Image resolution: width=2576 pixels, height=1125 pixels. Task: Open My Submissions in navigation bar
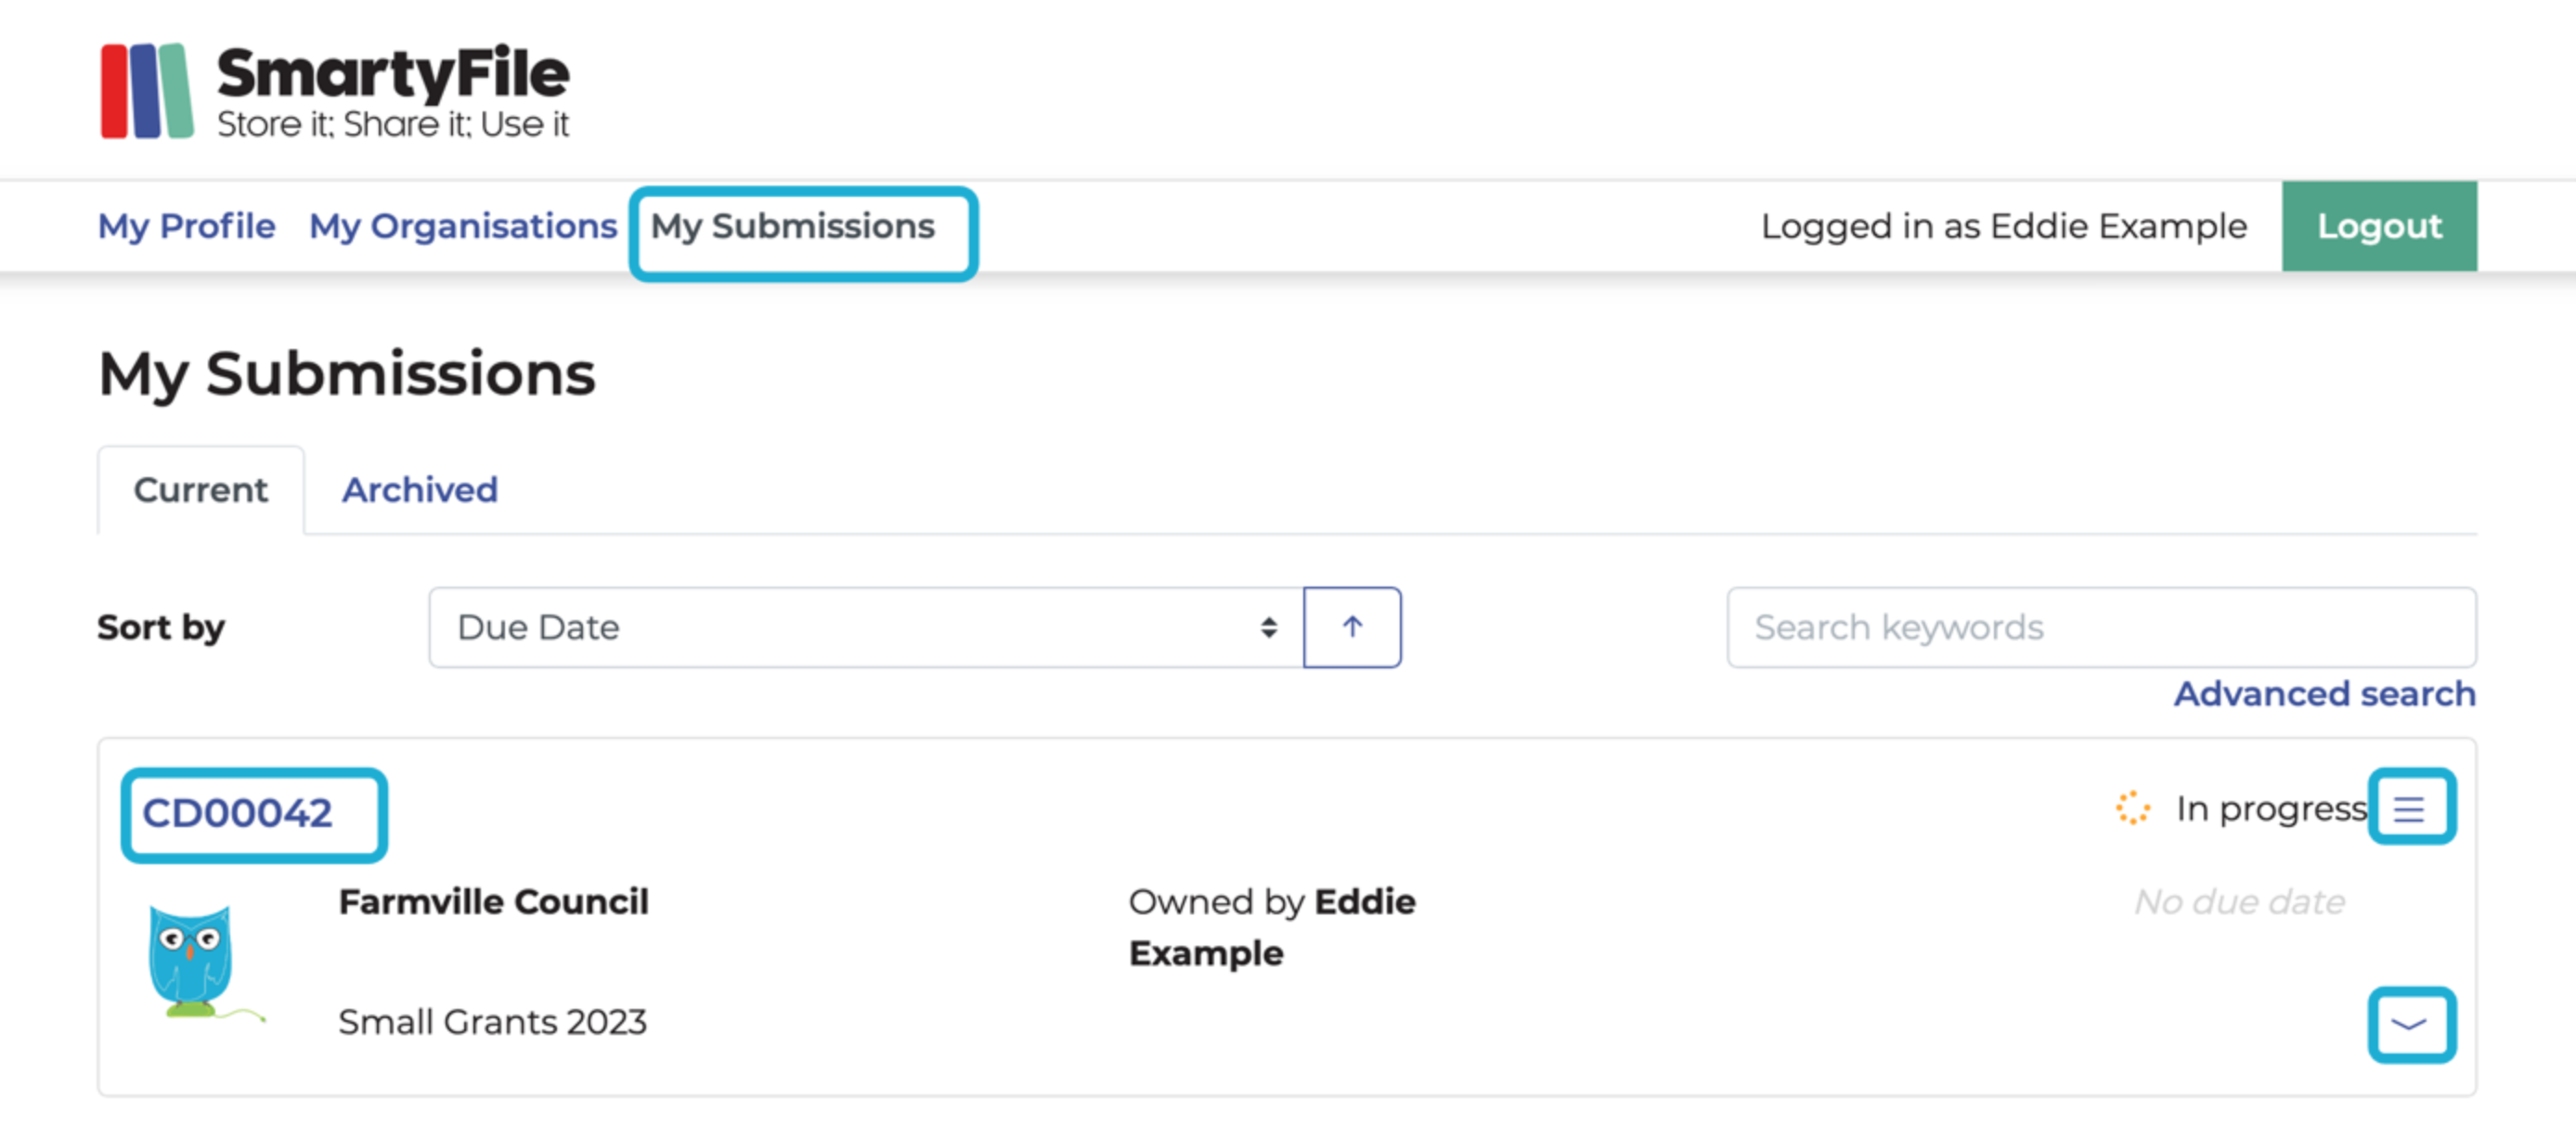(793, 226)
